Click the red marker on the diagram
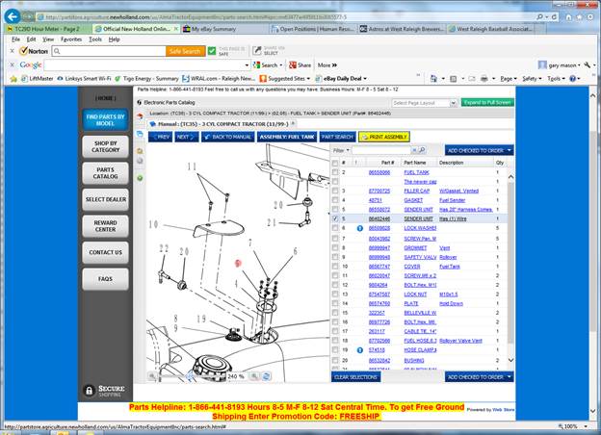601x435 pixels. (238, 263)
